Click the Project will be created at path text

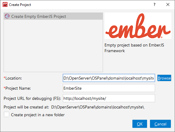tap(98, 107)
